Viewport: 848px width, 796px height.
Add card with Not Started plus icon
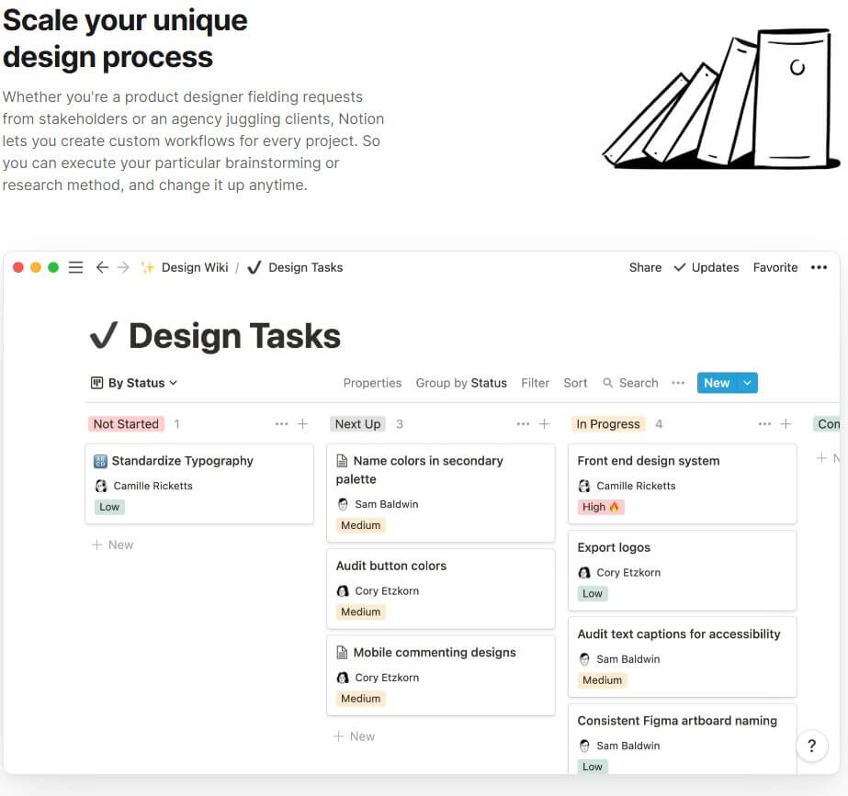coord(303,424)
